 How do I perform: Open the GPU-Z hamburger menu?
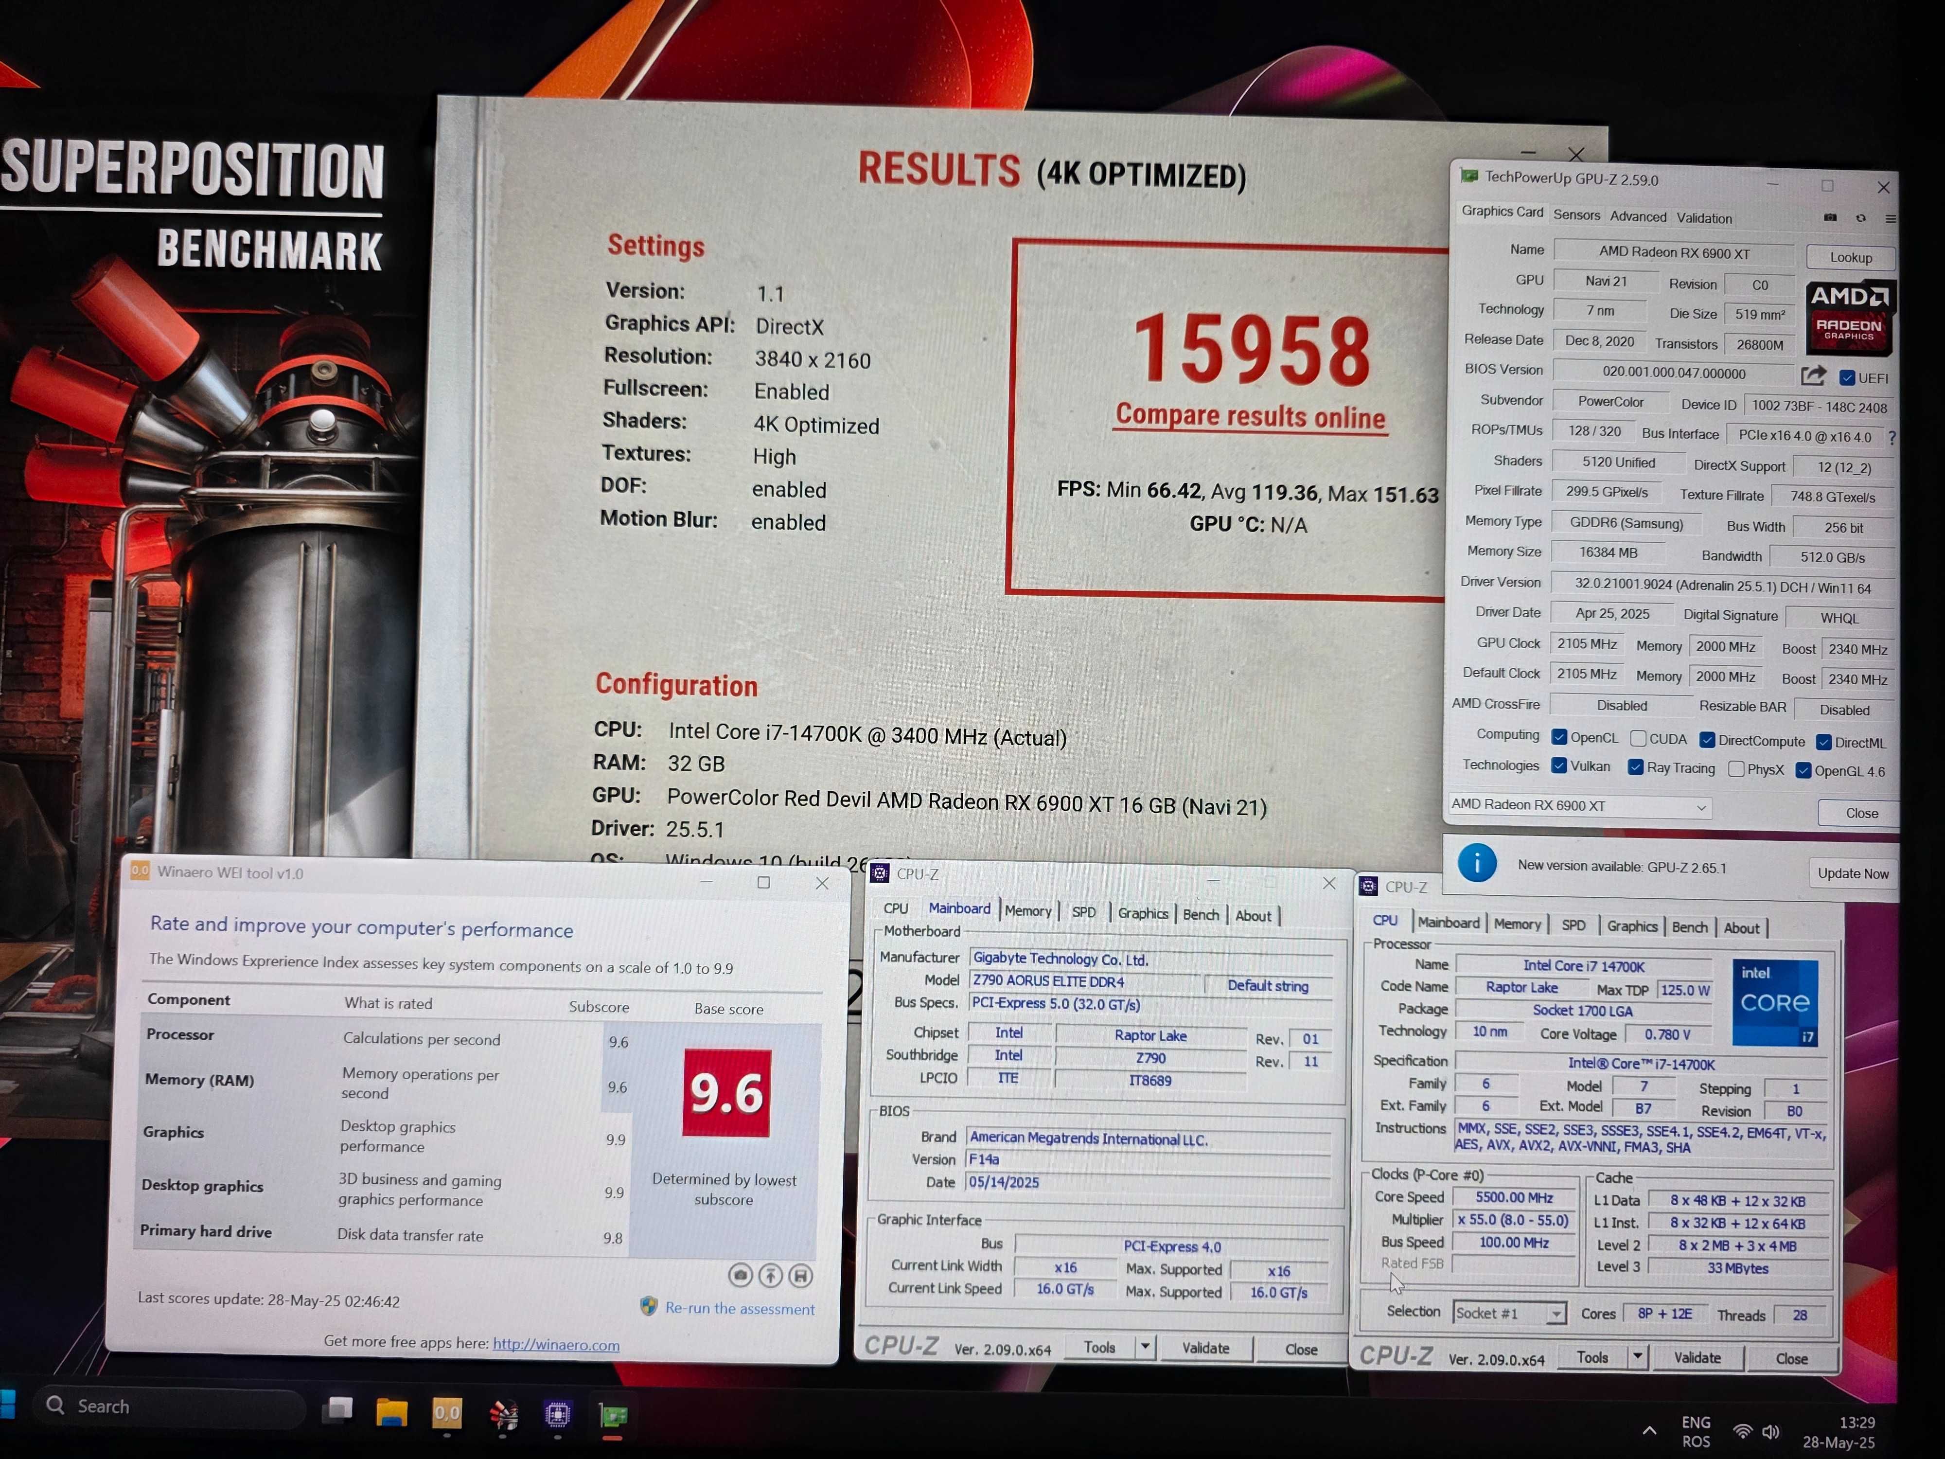1891,218
